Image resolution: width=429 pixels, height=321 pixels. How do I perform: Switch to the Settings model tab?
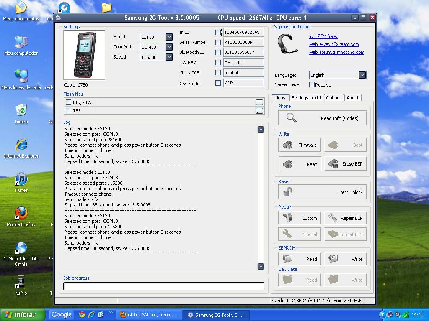(x=306, y=98)
